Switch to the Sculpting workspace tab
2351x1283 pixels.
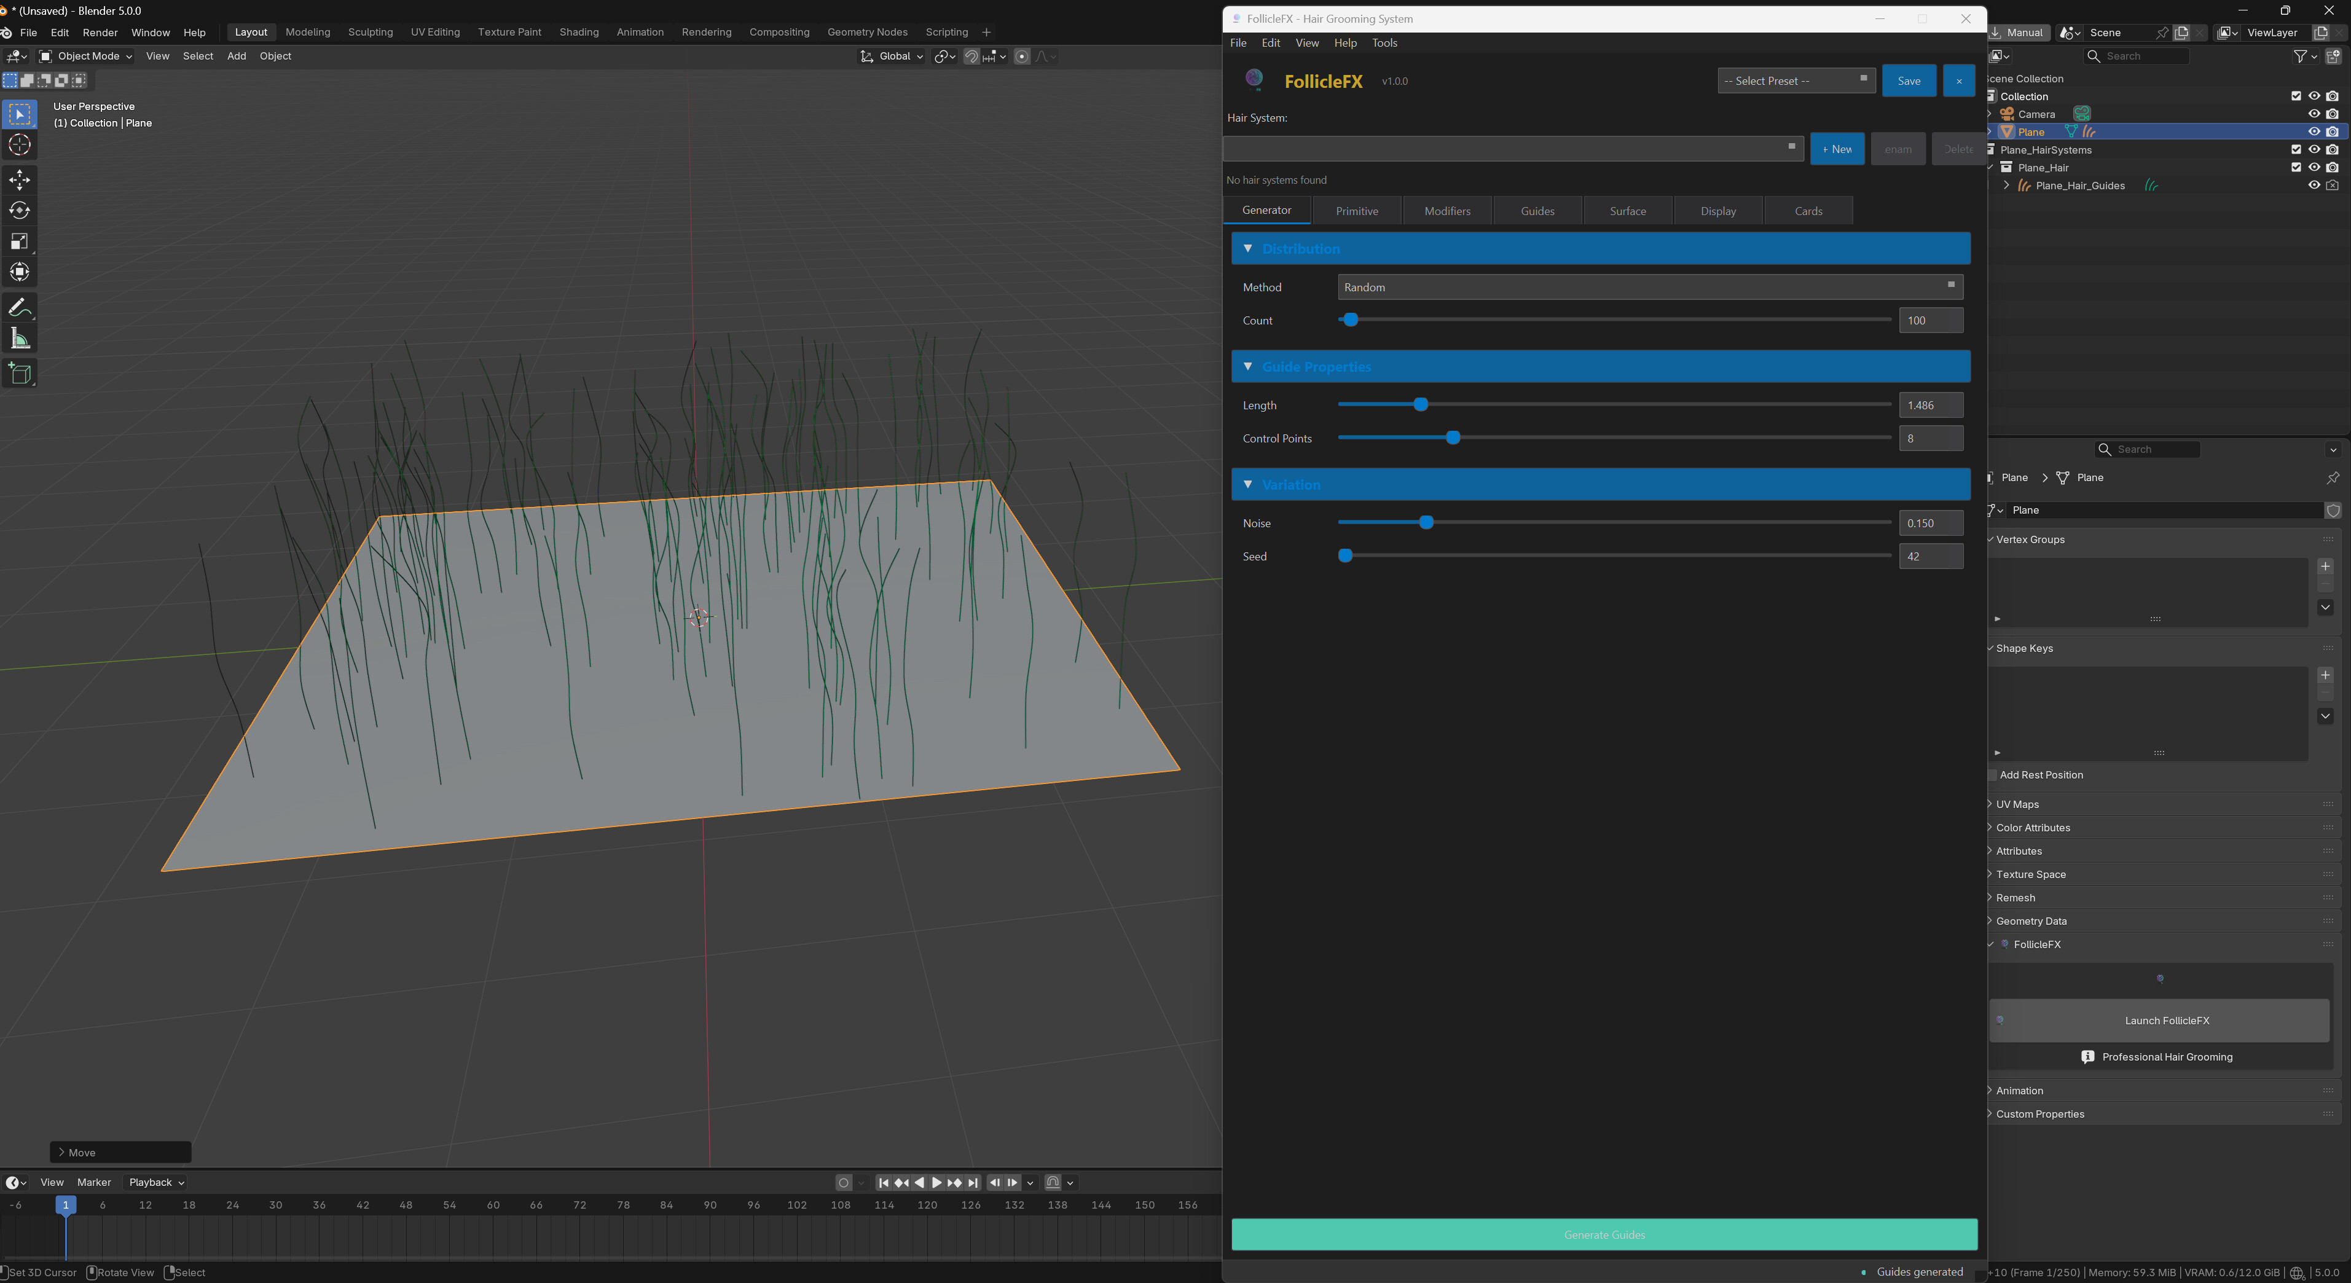point(371,32)
